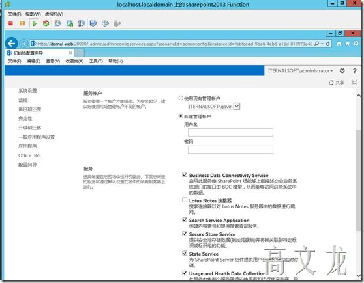Go to 一般应用程序设置 in sidebar
The height and width of the screenshot is (283, 364).
pos(37,137)
